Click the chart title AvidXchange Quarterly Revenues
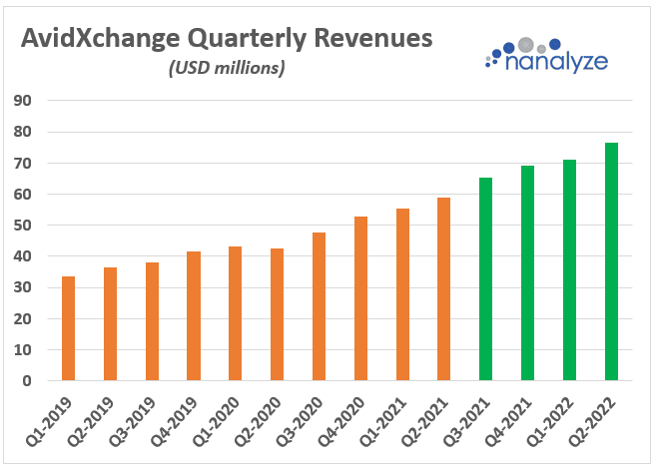Image resolution: width=657 pixels, height=469 pixels. click(x=227, y=39)
